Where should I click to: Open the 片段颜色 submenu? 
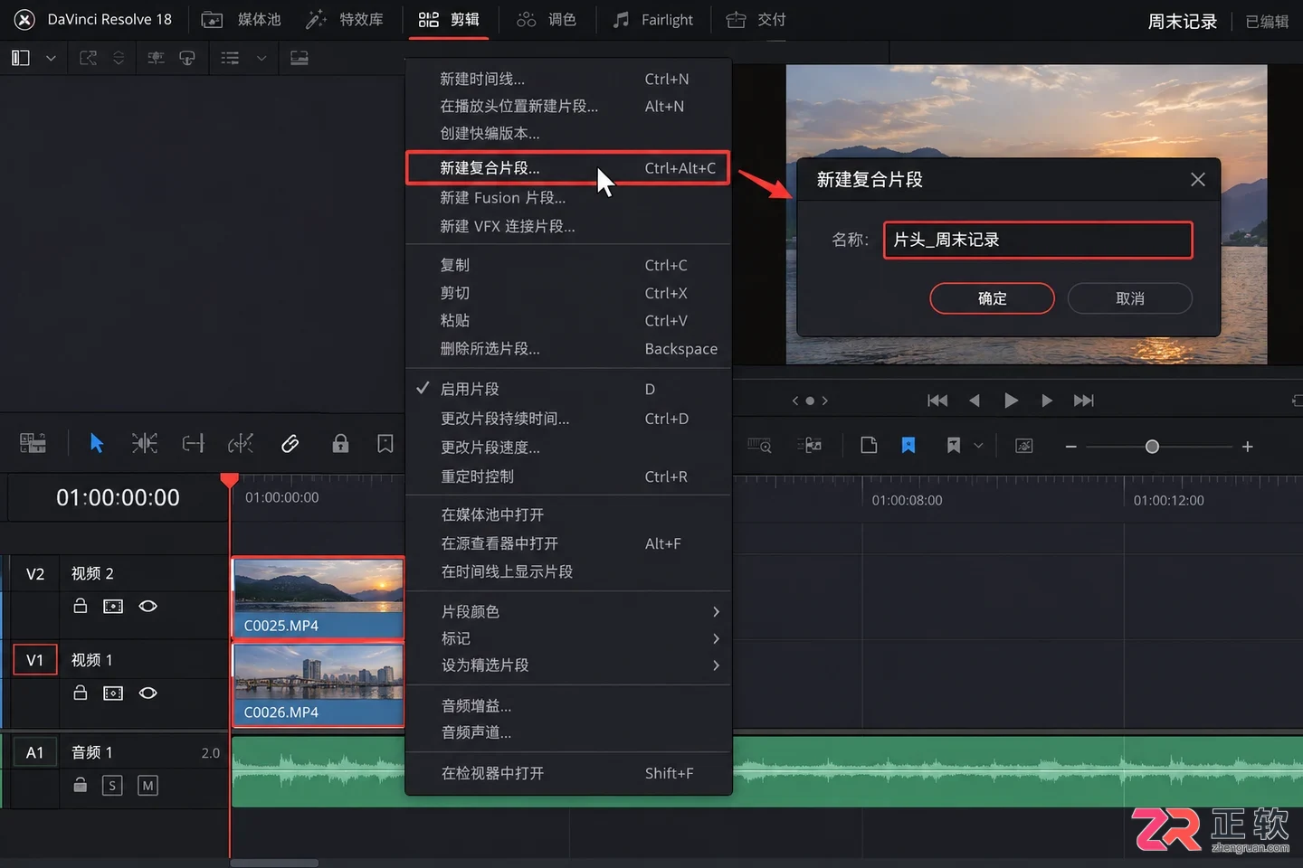coord(568,611)
